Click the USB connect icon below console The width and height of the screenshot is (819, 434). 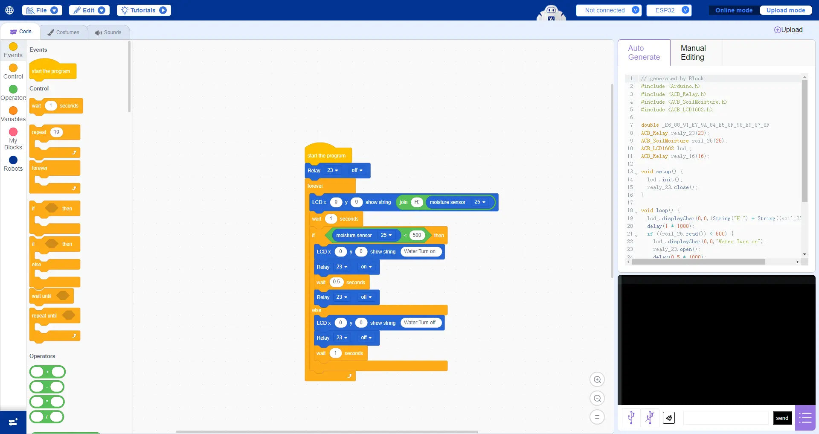coord(631,418)
